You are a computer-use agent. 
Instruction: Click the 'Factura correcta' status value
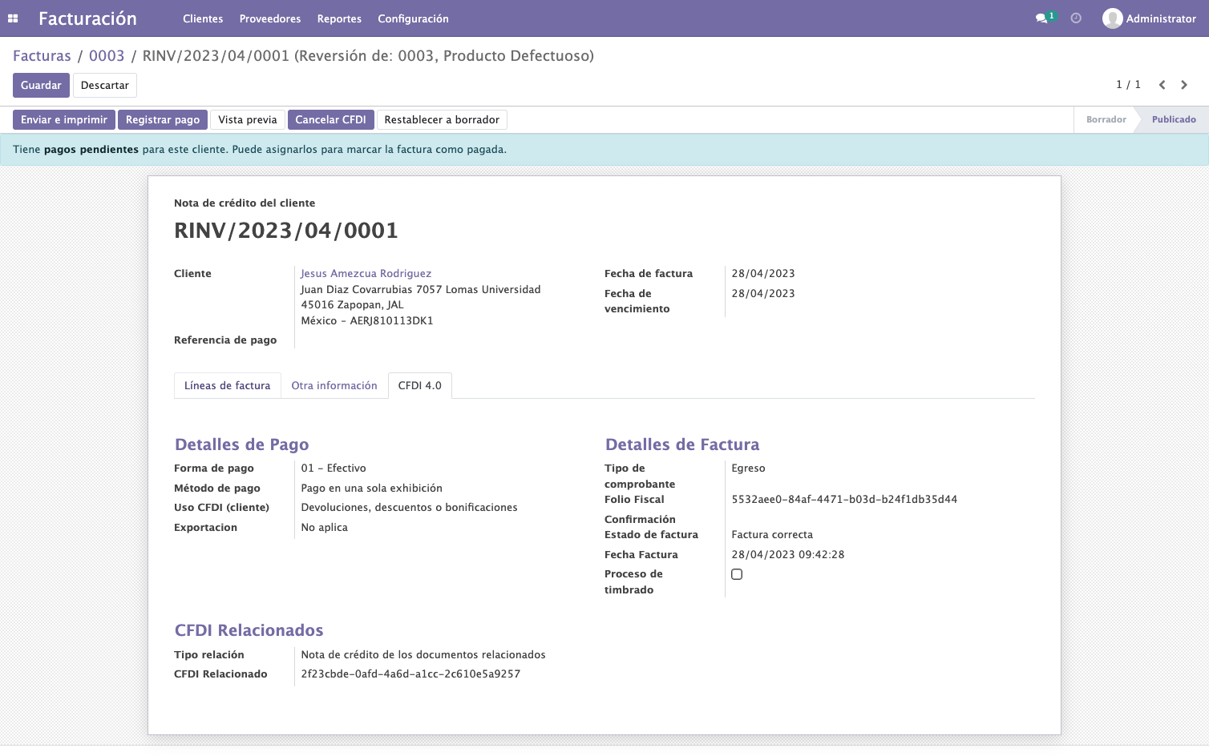point(772,535)
